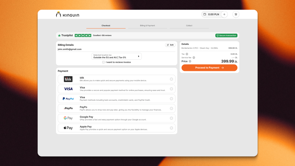
Task: Open the wallet balance indicator
Action: [212, 14]
